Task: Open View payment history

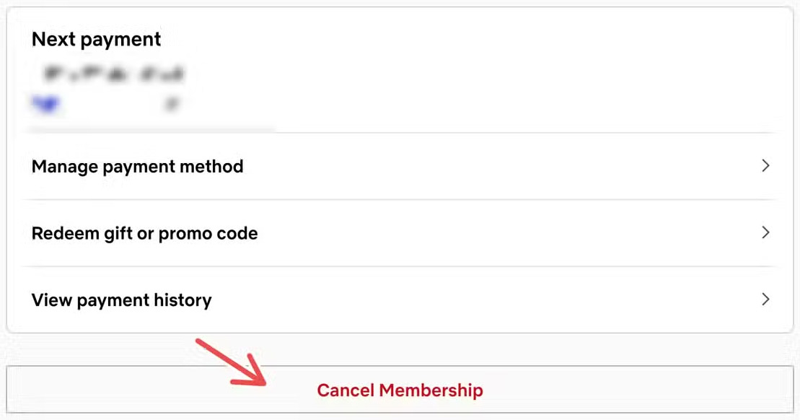Action: coord(120,299)
